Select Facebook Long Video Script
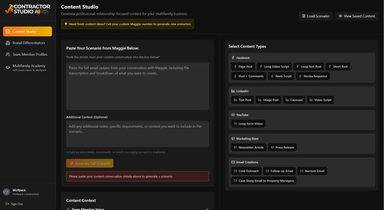This screenshot has width=384, height=210. click(274, 66)
